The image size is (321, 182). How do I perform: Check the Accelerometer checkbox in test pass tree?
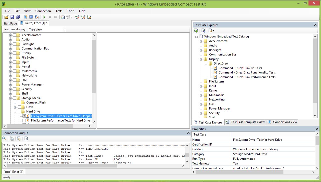tap(15, 35)
